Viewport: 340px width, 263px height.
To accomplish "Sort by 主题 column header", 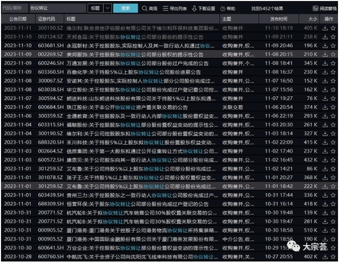I will (x=239, y=19).
